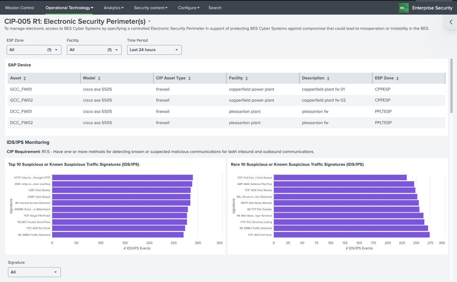The height and width of the screenshot is (282, 457).
Task: Click the page vertical scrollbar
Action: (x=452, y=86)
